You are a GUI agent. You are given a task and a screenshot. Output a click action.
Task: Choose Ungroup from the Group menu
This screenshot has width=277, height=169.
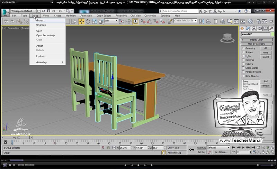tap(47, 25)
